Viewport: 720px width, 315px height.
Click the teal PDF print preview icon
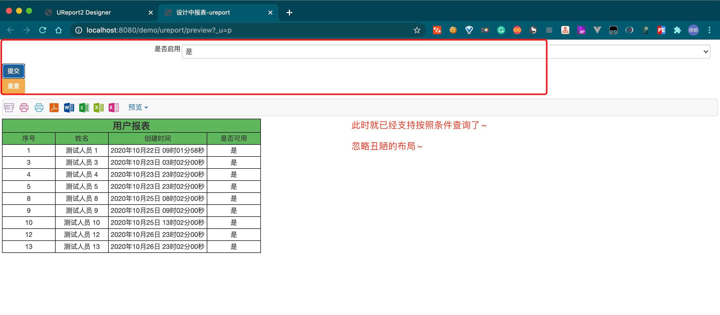tap(39, 107)
